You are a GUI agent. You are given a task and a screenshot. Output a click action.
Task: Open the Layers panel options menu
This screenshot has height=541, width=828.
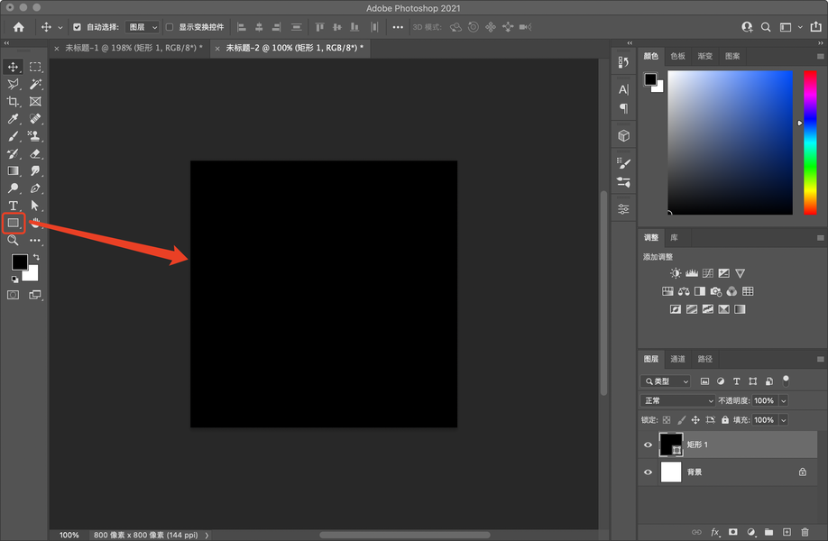pos(820,359)
